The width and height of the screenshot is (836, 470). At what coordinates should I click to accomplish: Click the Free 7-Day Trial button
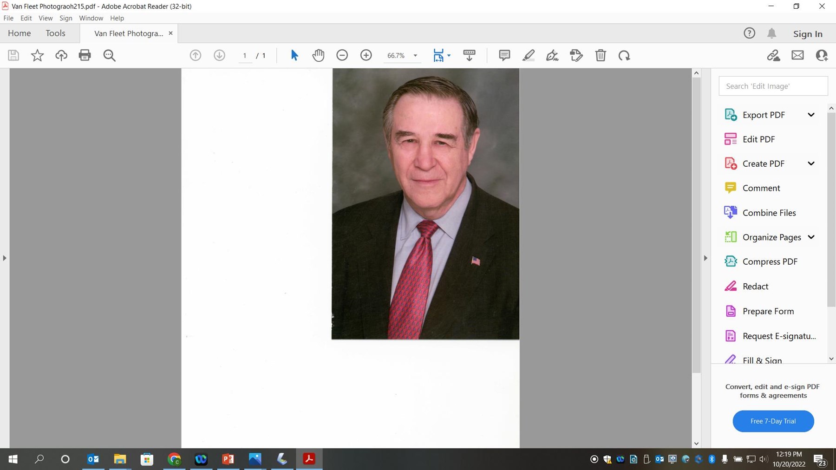(x=773, y=421)
